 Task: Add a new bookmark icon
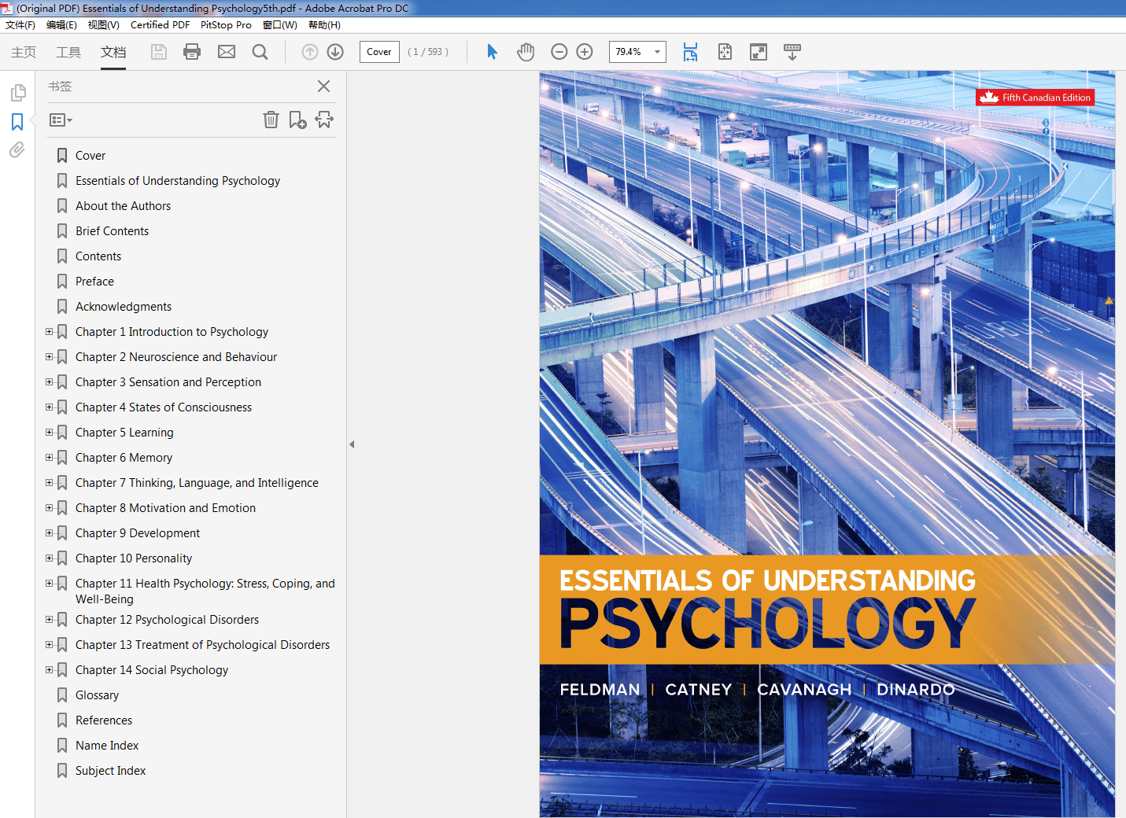coord(297,120)
